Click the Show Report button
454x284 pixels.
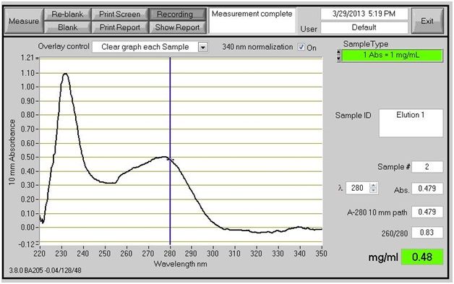point(177,27)
